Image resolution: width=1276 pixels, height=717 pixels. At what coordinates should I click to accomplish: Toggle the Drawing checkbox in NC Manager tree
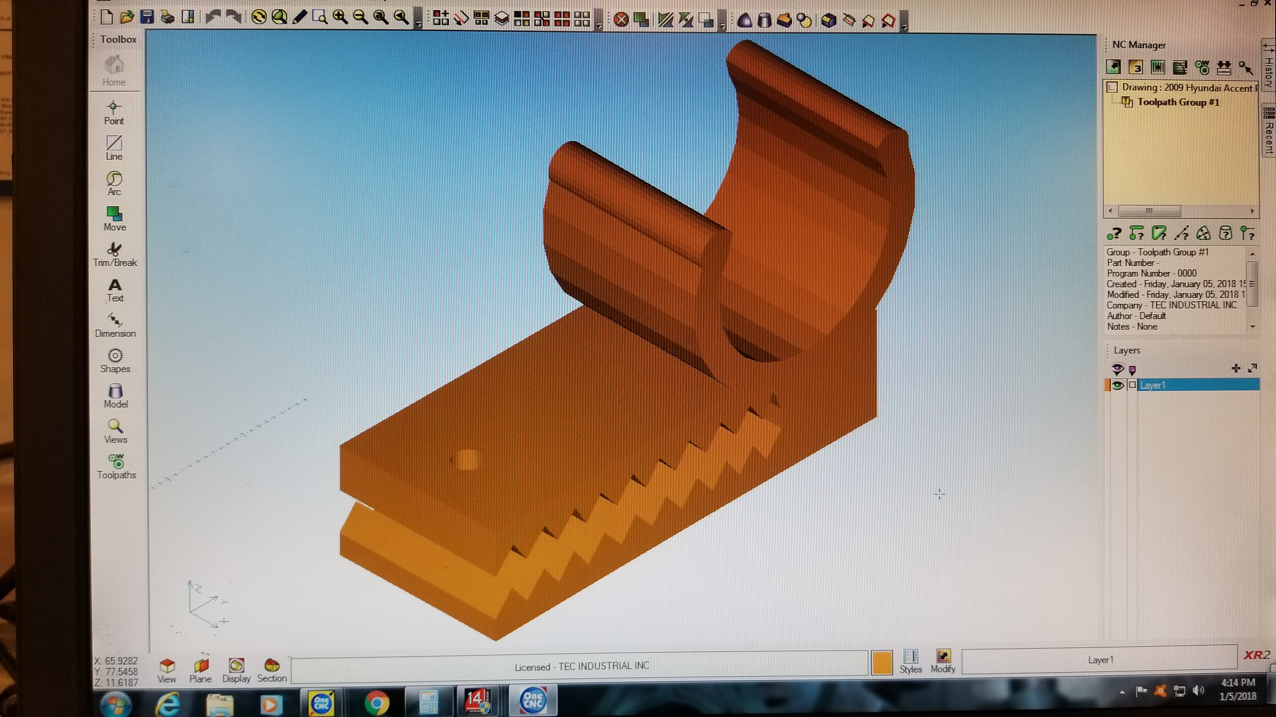1112,88
